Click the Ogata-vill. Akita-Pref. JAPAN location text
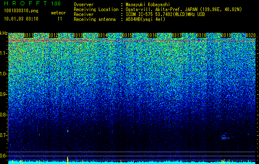The width and height of the screenshot is (259, 164). (184, 9)
